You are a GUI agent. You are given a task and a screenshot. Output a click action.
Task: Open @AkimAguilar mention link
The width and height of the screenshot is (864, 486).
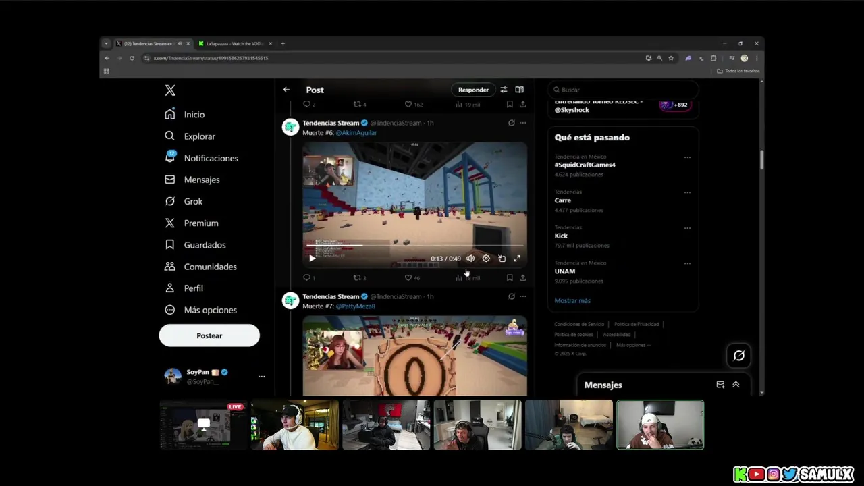356,133
